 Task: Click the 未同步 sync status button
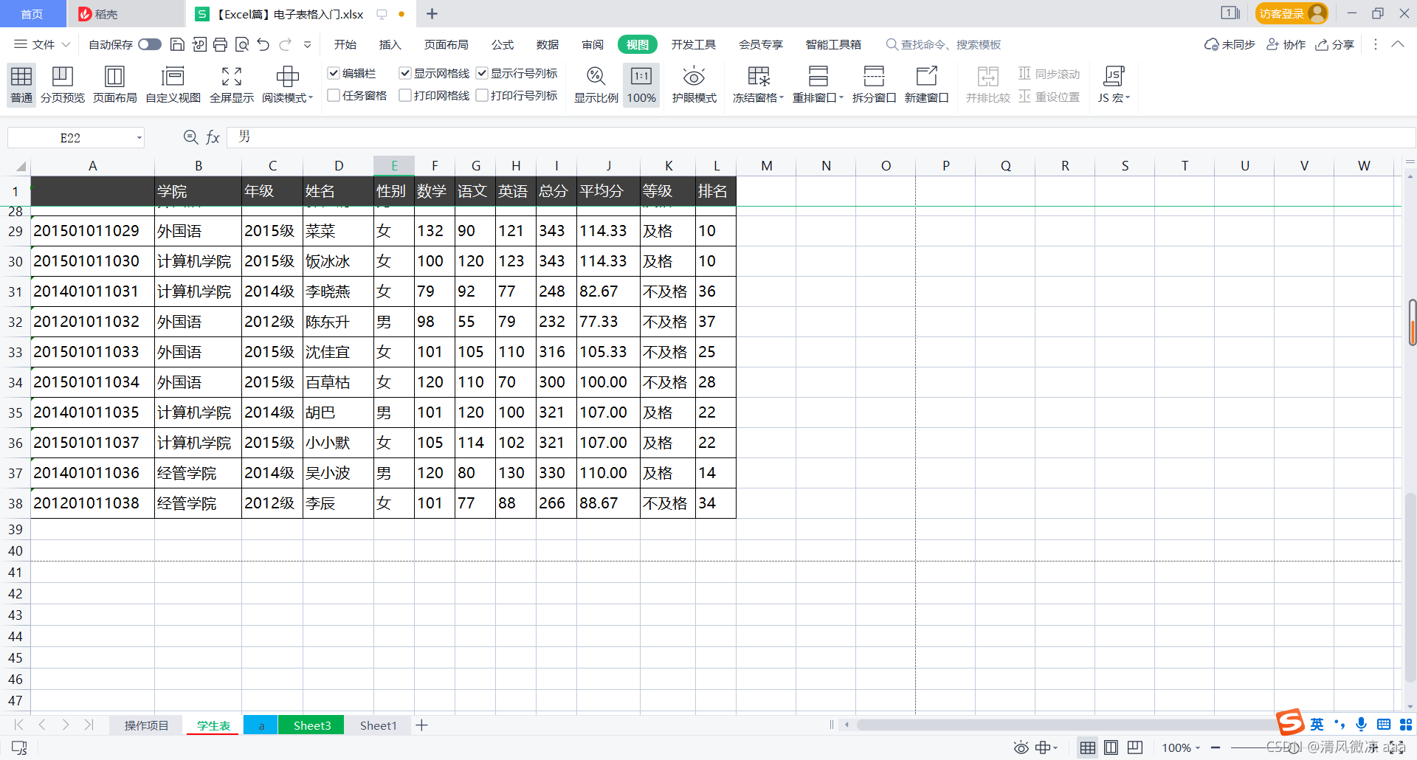coord(1230,45)
